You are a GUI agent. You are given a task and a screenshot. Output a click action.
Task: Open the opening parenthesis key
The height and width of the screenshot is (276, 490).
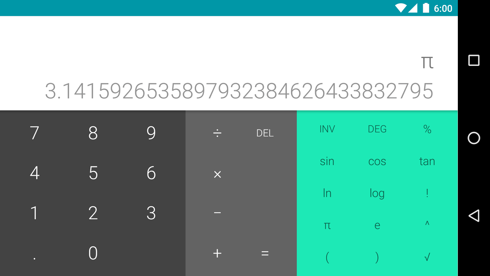point(327,258)
